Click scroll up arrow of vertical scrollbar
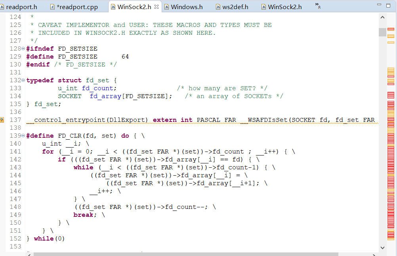The width and height of the screenshot is (397, 256). [382, 17]
